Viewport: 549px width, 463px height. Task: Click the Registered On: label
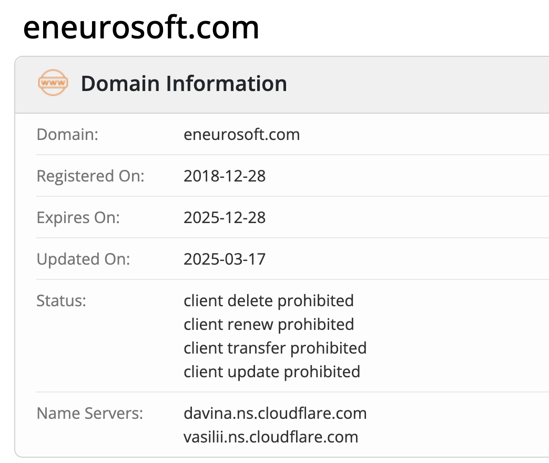point(90,176)
